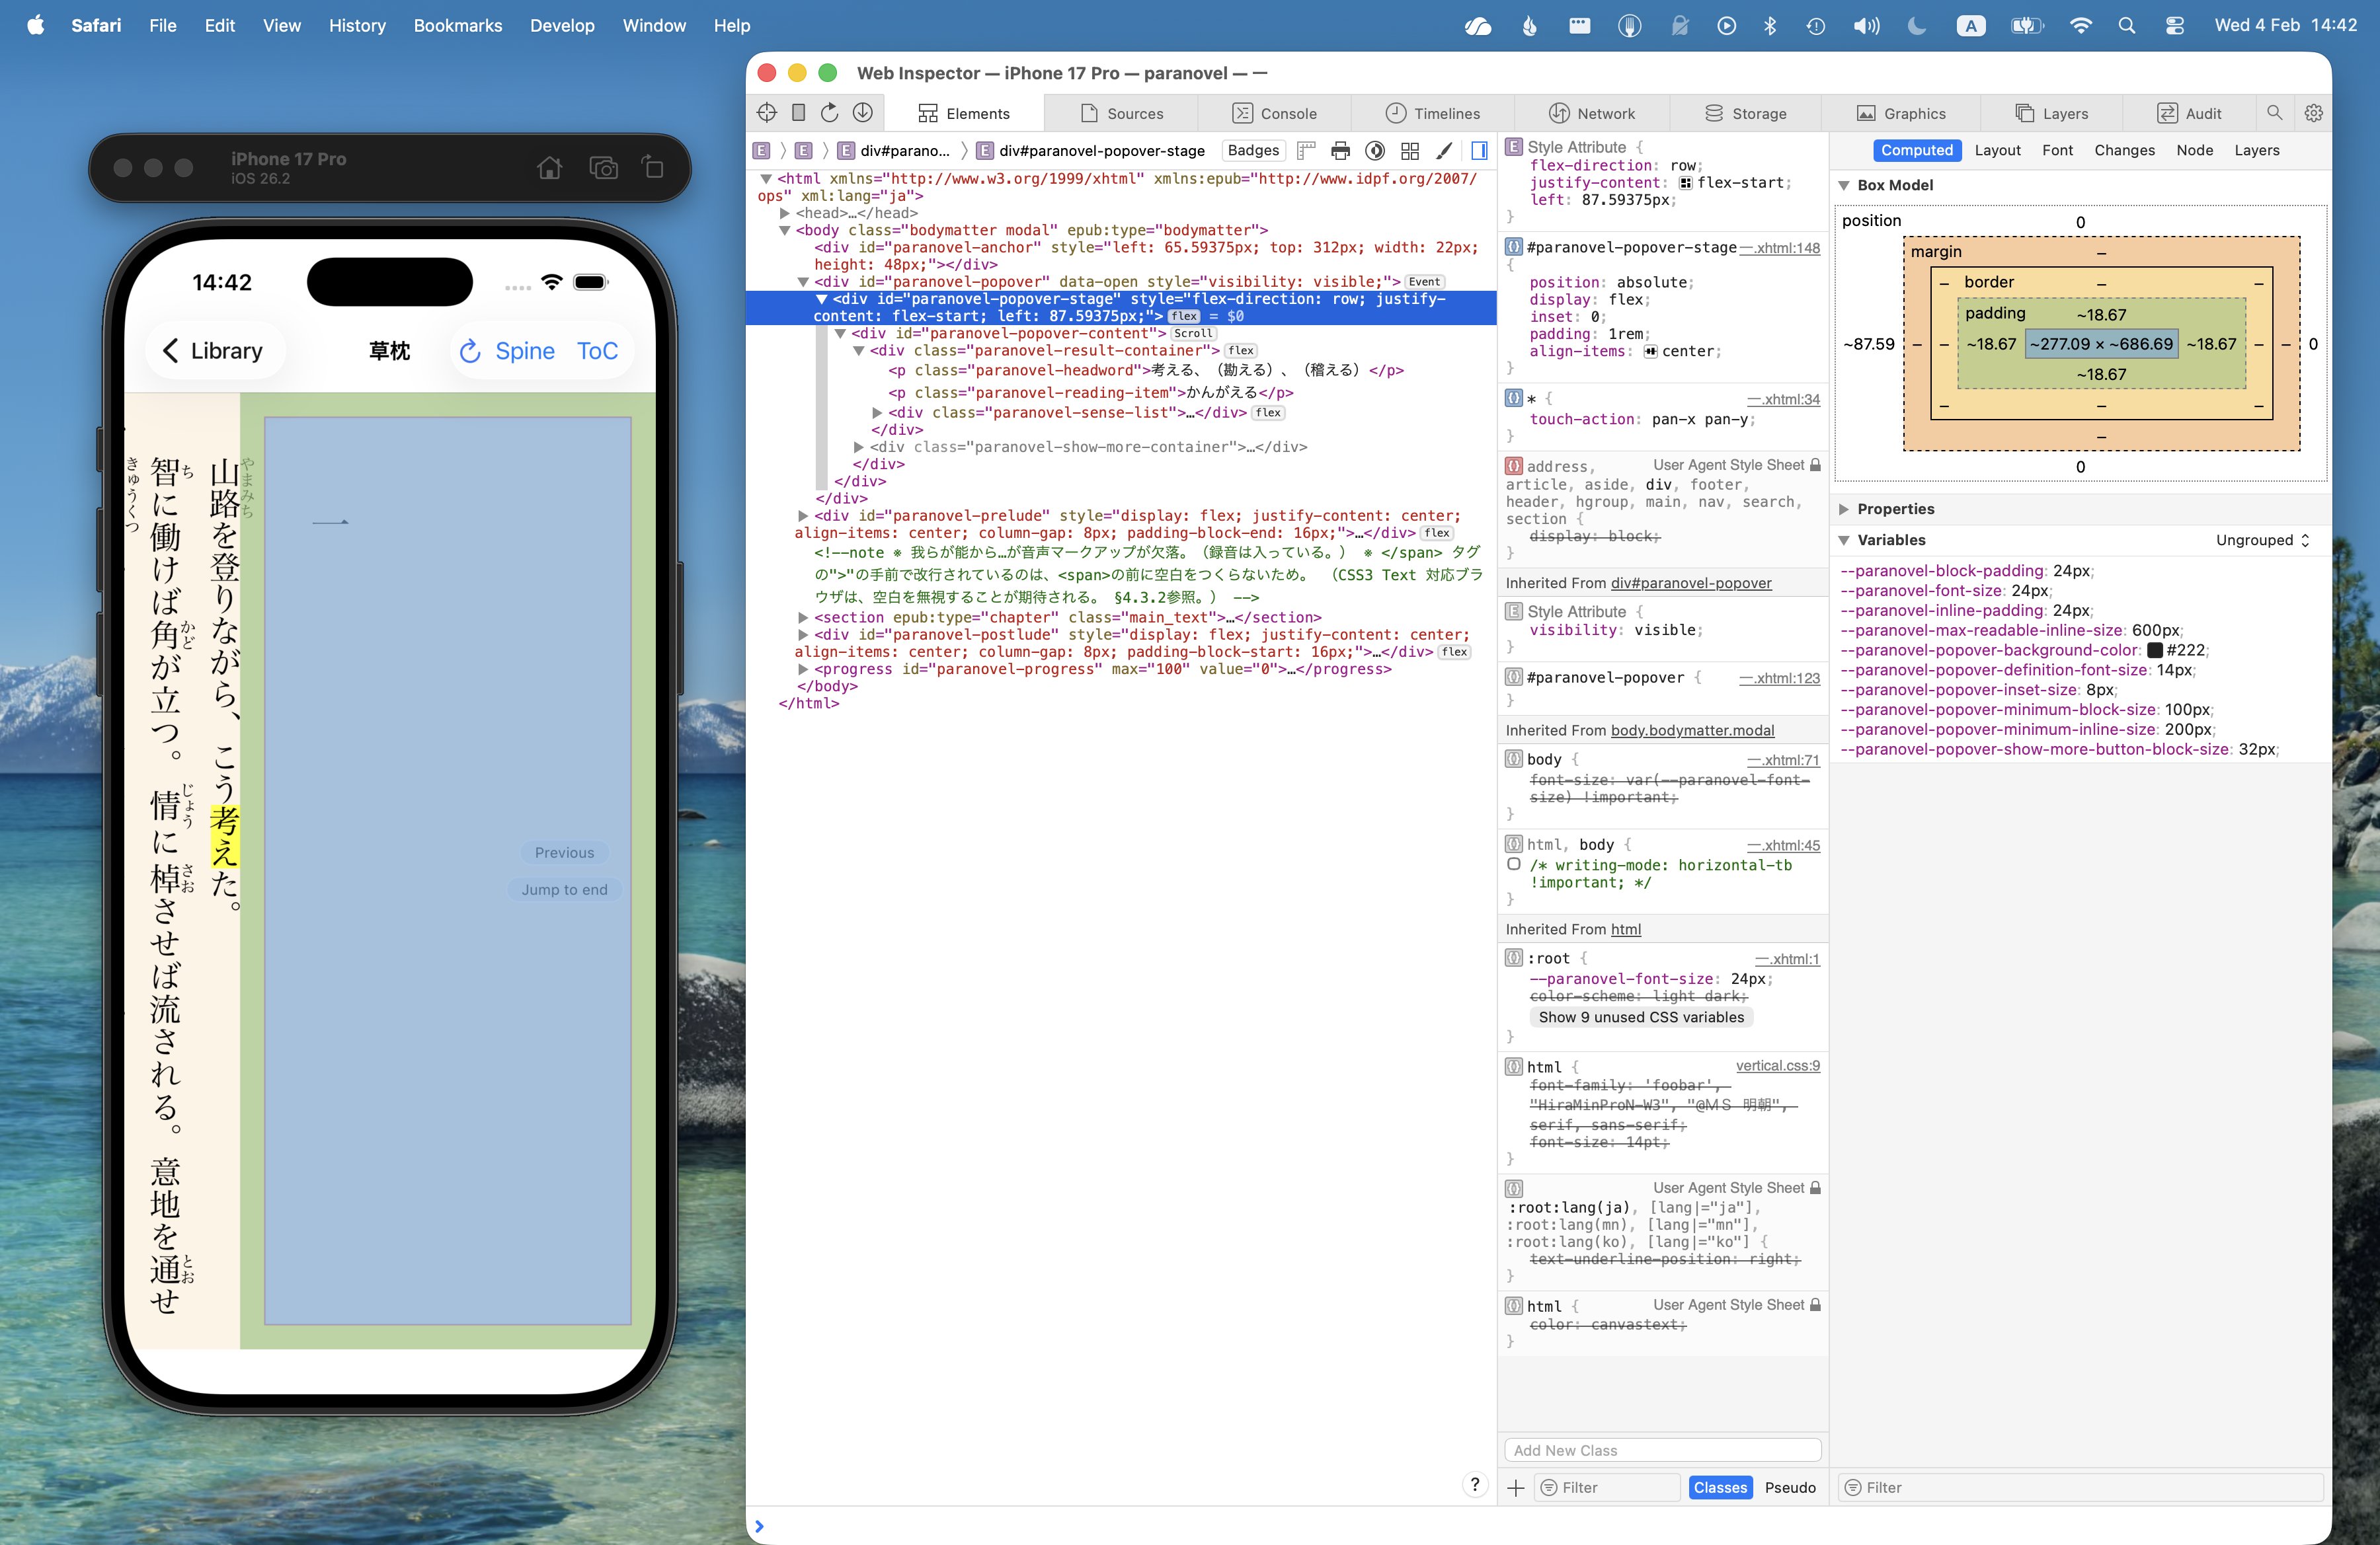The width and height of the screenshot is (2380, 1545).
Task: Open the Layers tab in top bar
Action: coord(2051,114)
